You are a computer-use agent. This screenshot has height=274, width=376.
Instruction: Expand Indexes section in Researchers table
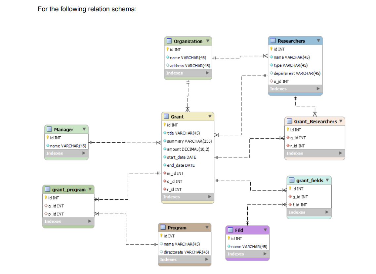tap(318, 88)
